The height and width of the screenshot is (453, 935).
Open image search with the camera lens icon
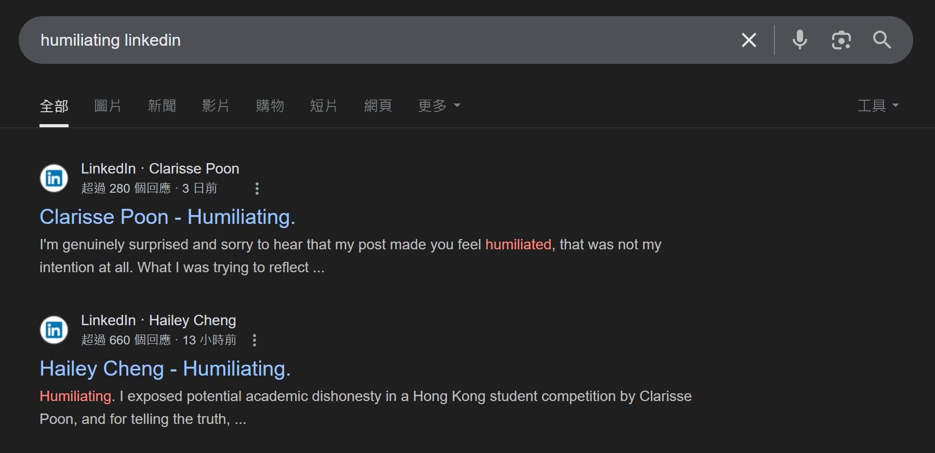841,40
